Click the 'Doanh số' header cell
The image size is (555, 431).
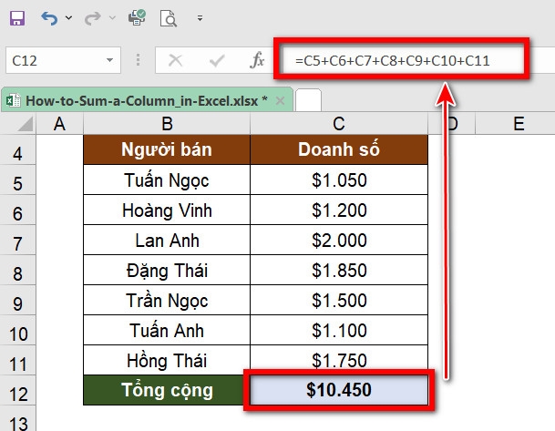339,149
